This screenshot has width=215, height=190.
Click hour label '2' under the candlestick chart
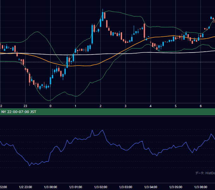[x=101, y=106]
